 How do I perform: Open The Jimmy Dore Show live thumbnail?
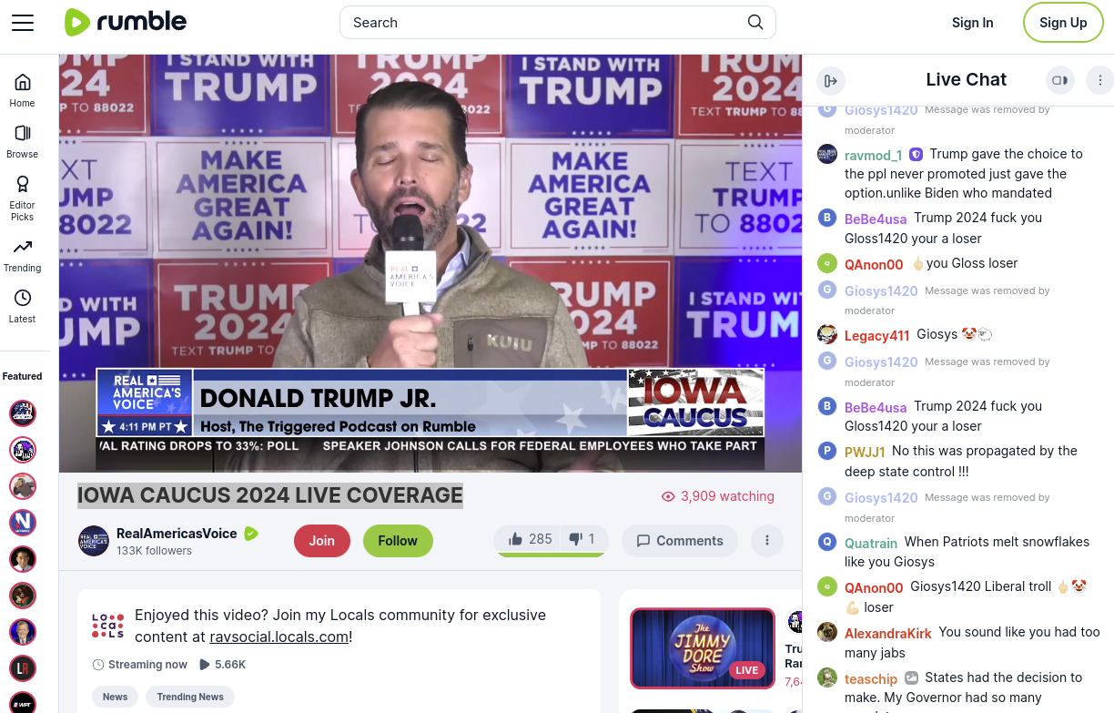[703, 648]
